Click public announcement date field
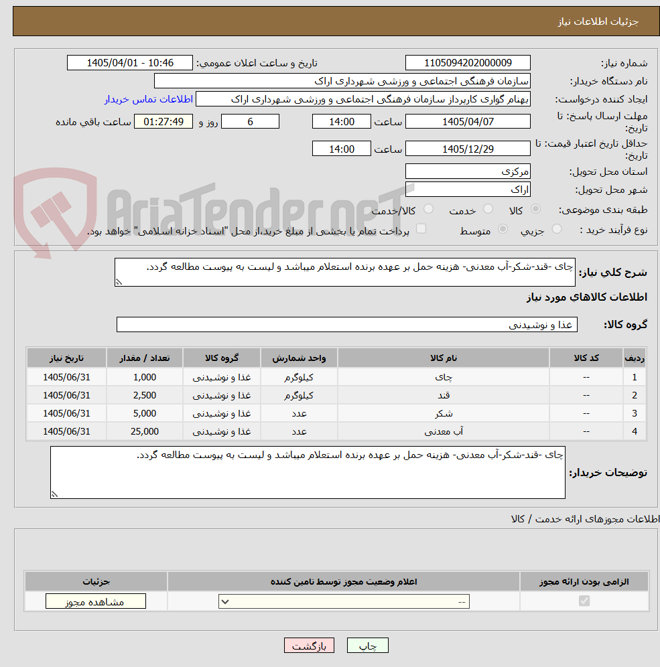The width and height of the screenshot is (660, 667). coord(130,63)
